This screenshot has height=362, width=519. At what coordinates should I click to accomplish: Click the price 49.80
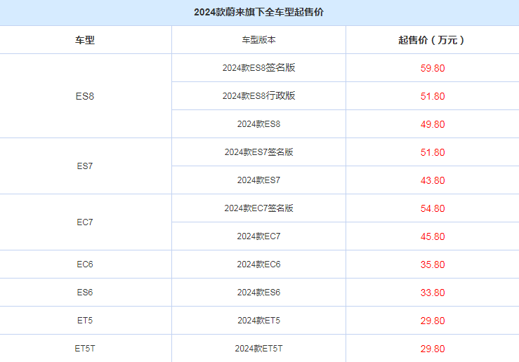tap(433, 124)
